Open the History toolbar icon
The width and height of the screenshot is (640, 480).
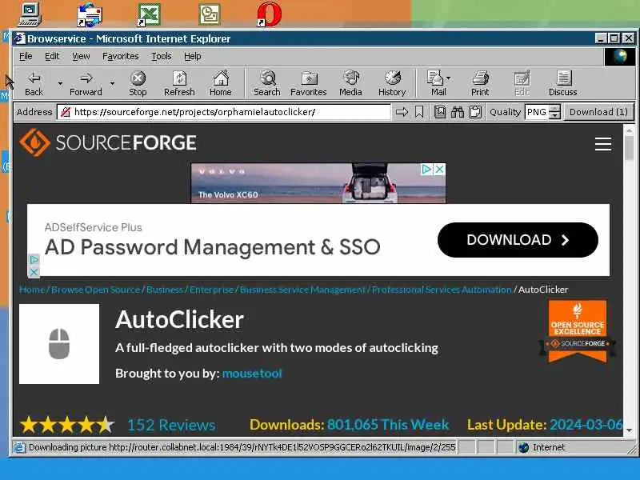pos(392,84)
